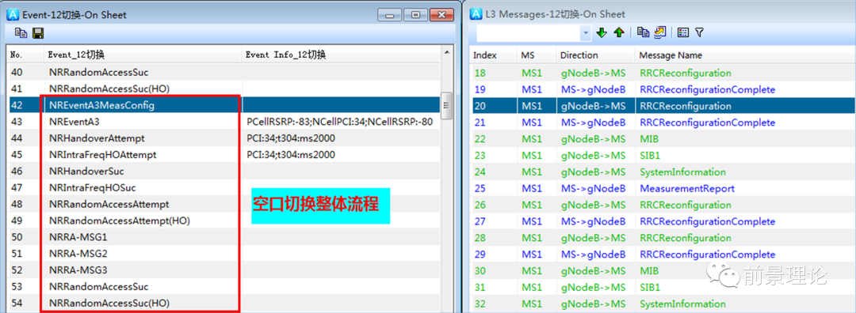Restore the Event window size
This screenshot has height=313, width=856.
click(x=415, y=15)
